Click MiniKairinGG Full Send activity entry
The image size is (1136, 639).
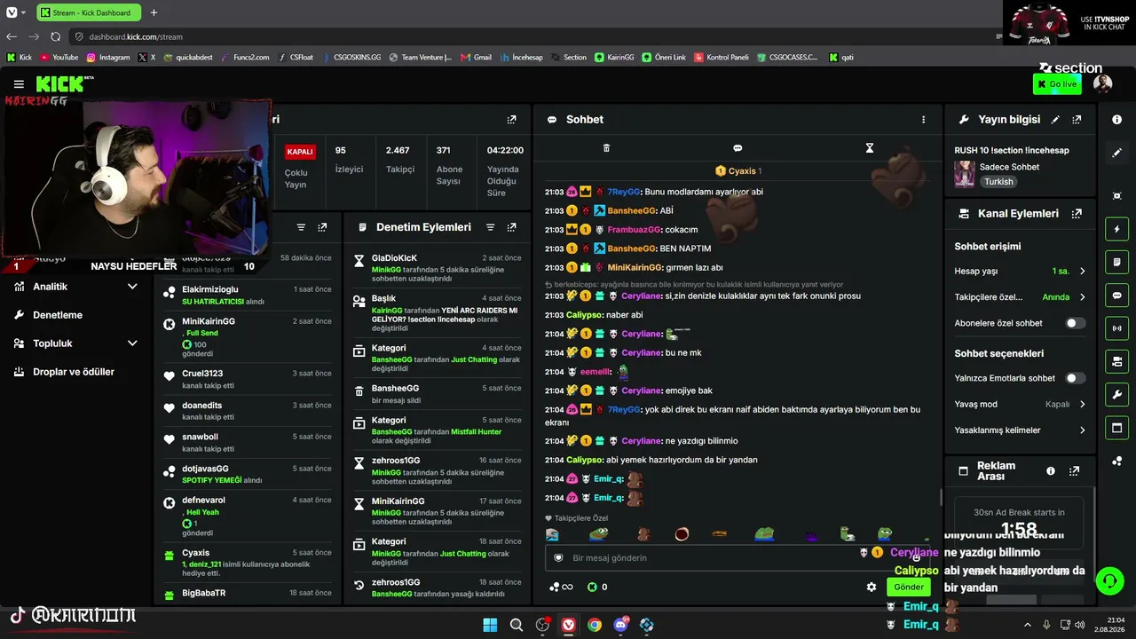coord(249,336)
